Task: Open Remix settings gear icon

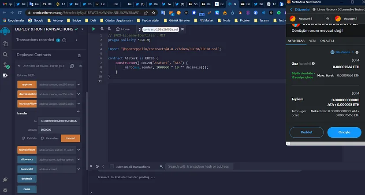Action: pos(5,190)
